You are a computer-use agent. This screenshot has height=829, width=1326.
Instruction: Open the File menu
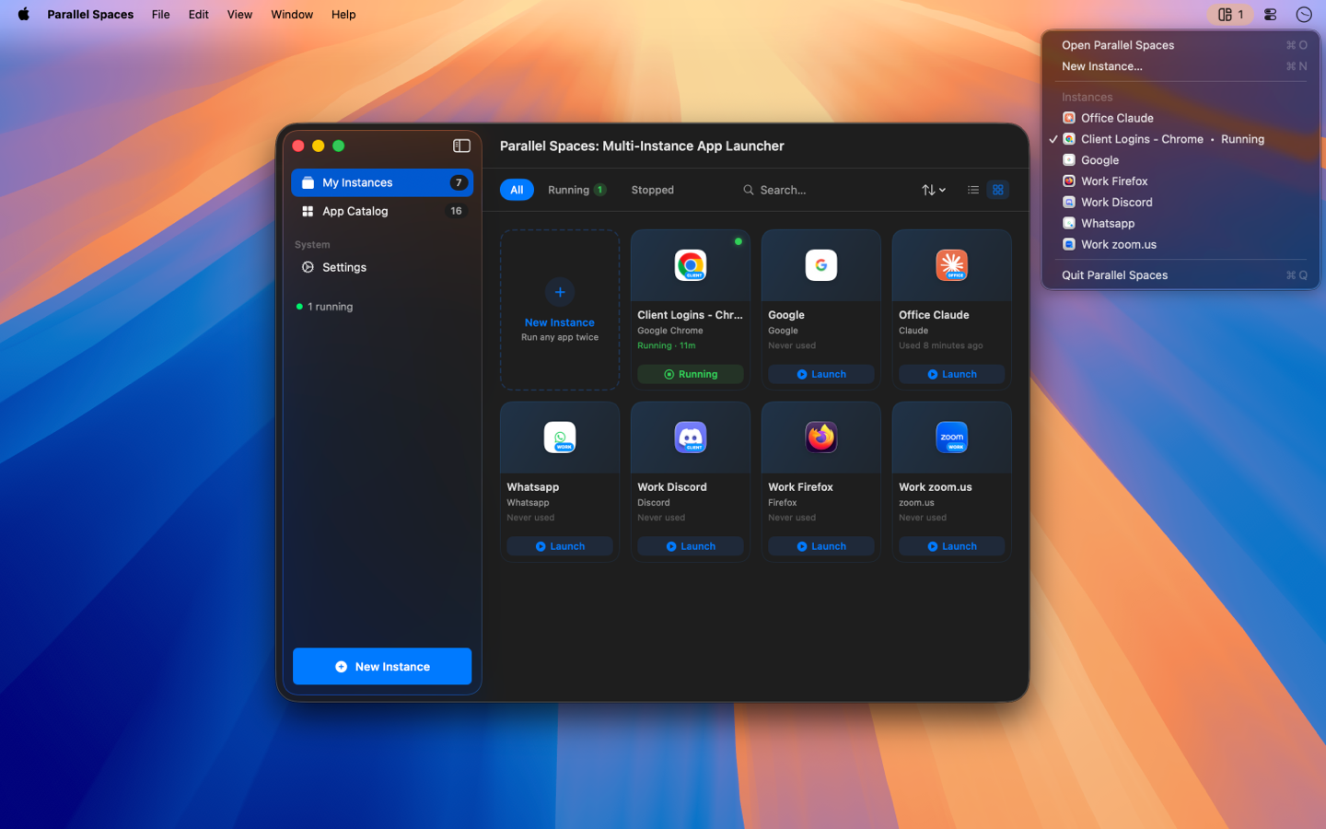click(160, 14)
